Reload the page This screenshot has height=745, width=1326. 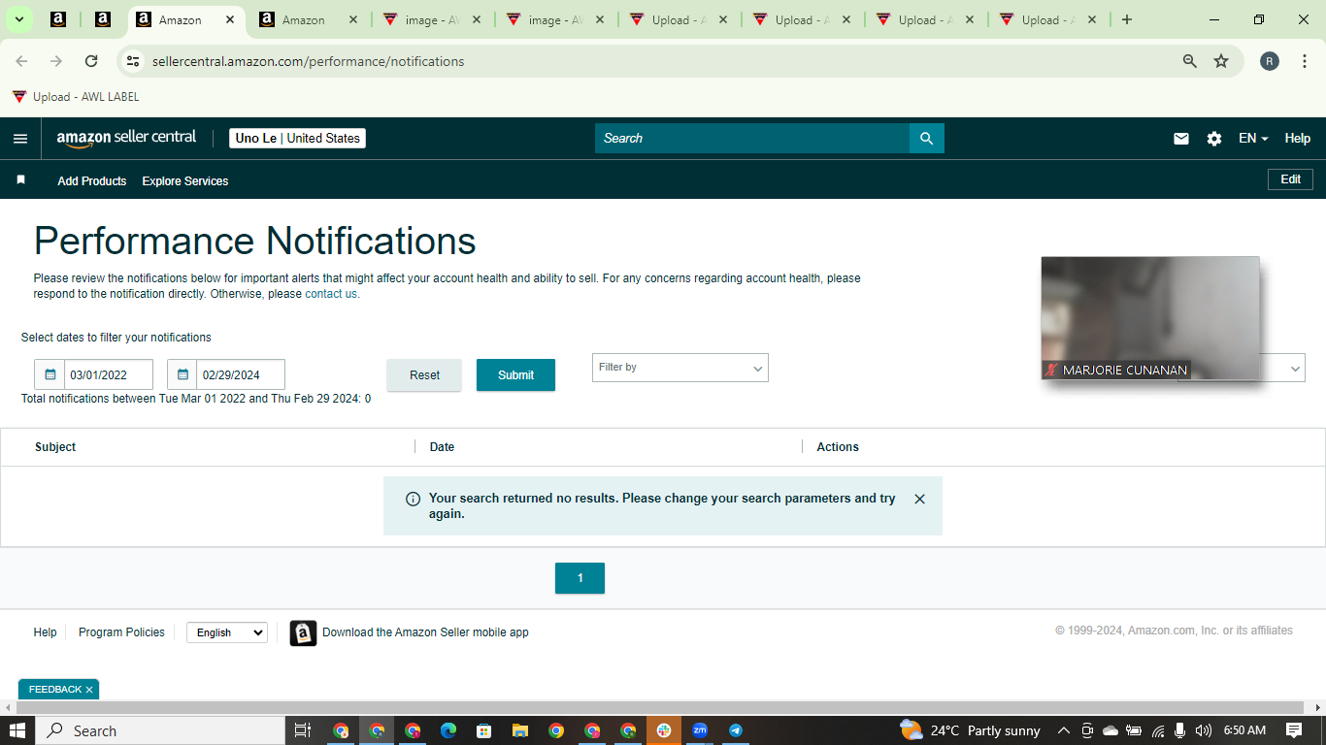(x=91, y=61)
